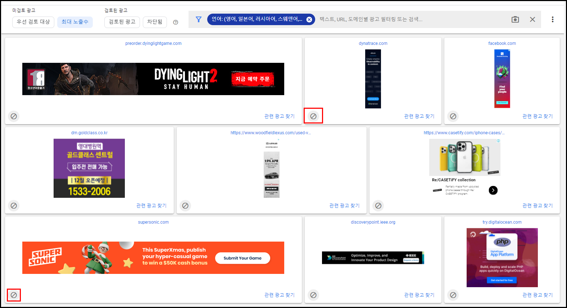Click the Casetify phone cases image
The height and width of the screenshot is (308, 567).
(x=464, y=157)
